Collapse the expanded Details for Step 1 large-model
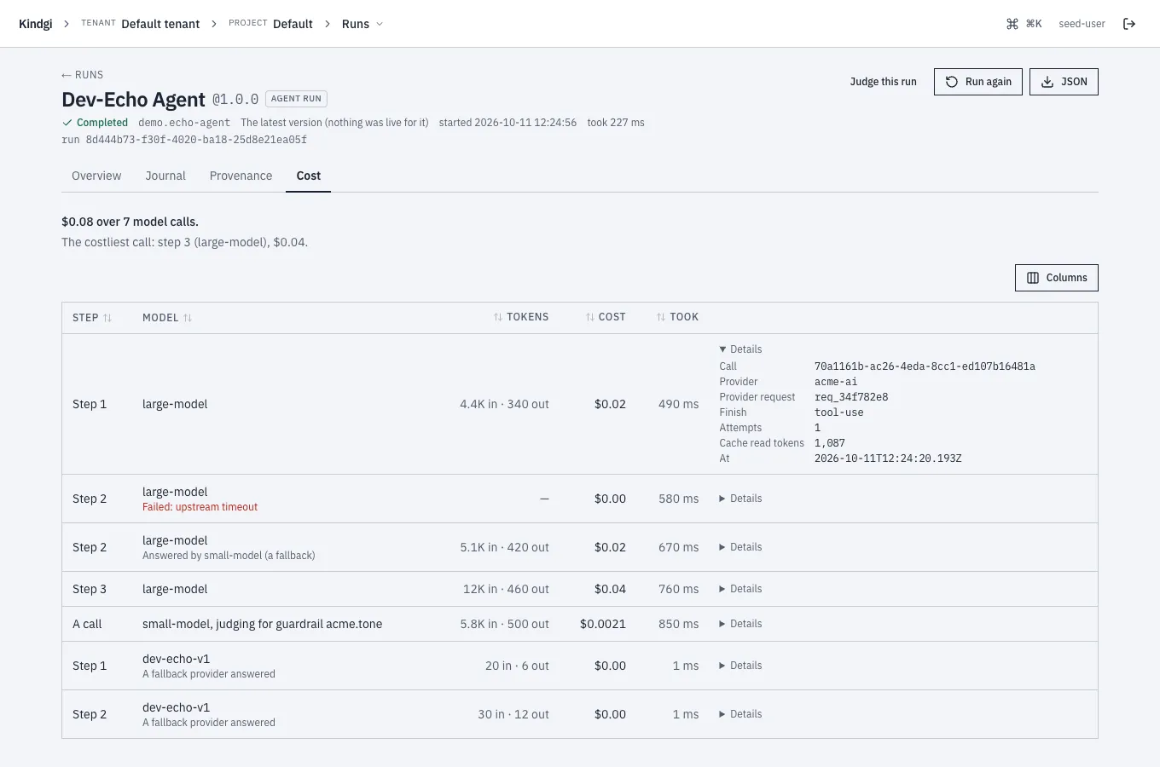The width and height of the screenshot is (1160, 767). pyautogui.click(x=740, y=349)
